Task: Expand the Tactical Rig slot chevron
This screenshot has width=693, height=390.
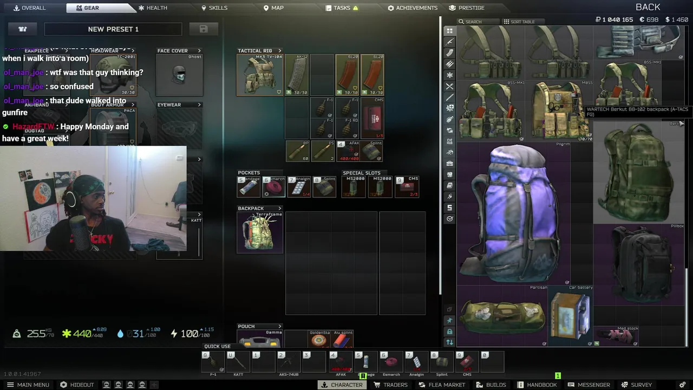Action: [x=279, y=51]
